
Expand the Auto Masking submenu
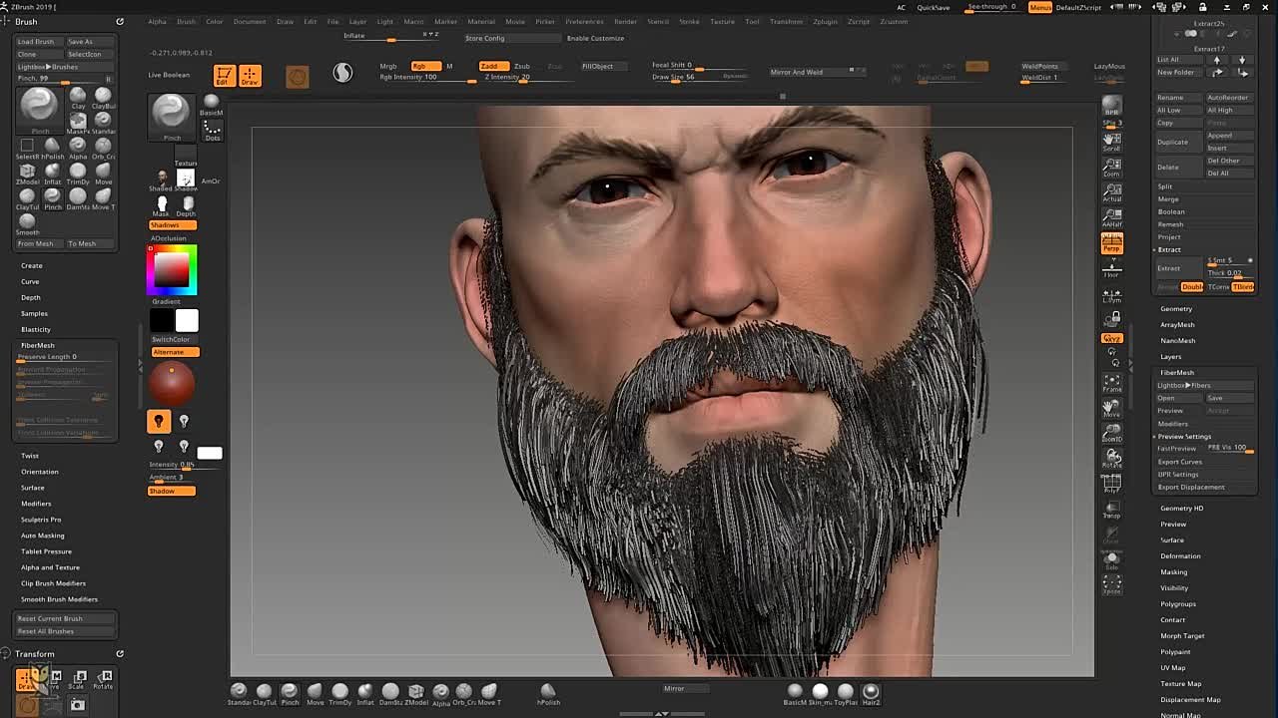42,536
